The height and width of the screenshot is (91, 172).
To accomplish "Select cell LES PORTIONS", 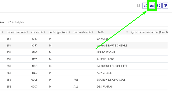I will 106,52.
